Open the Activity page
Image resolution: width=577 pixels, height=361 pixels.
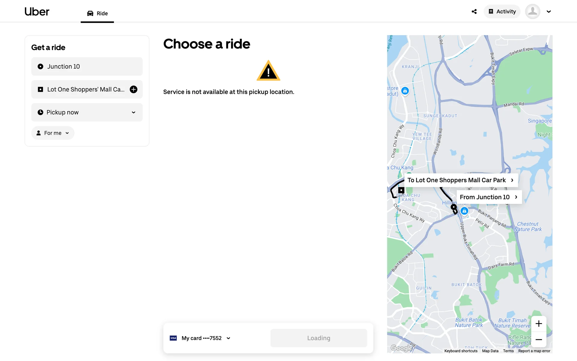tap(502, 12)
